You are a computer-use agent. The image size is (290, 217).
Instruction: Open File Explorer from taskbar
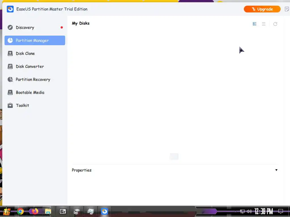(48, 211)
